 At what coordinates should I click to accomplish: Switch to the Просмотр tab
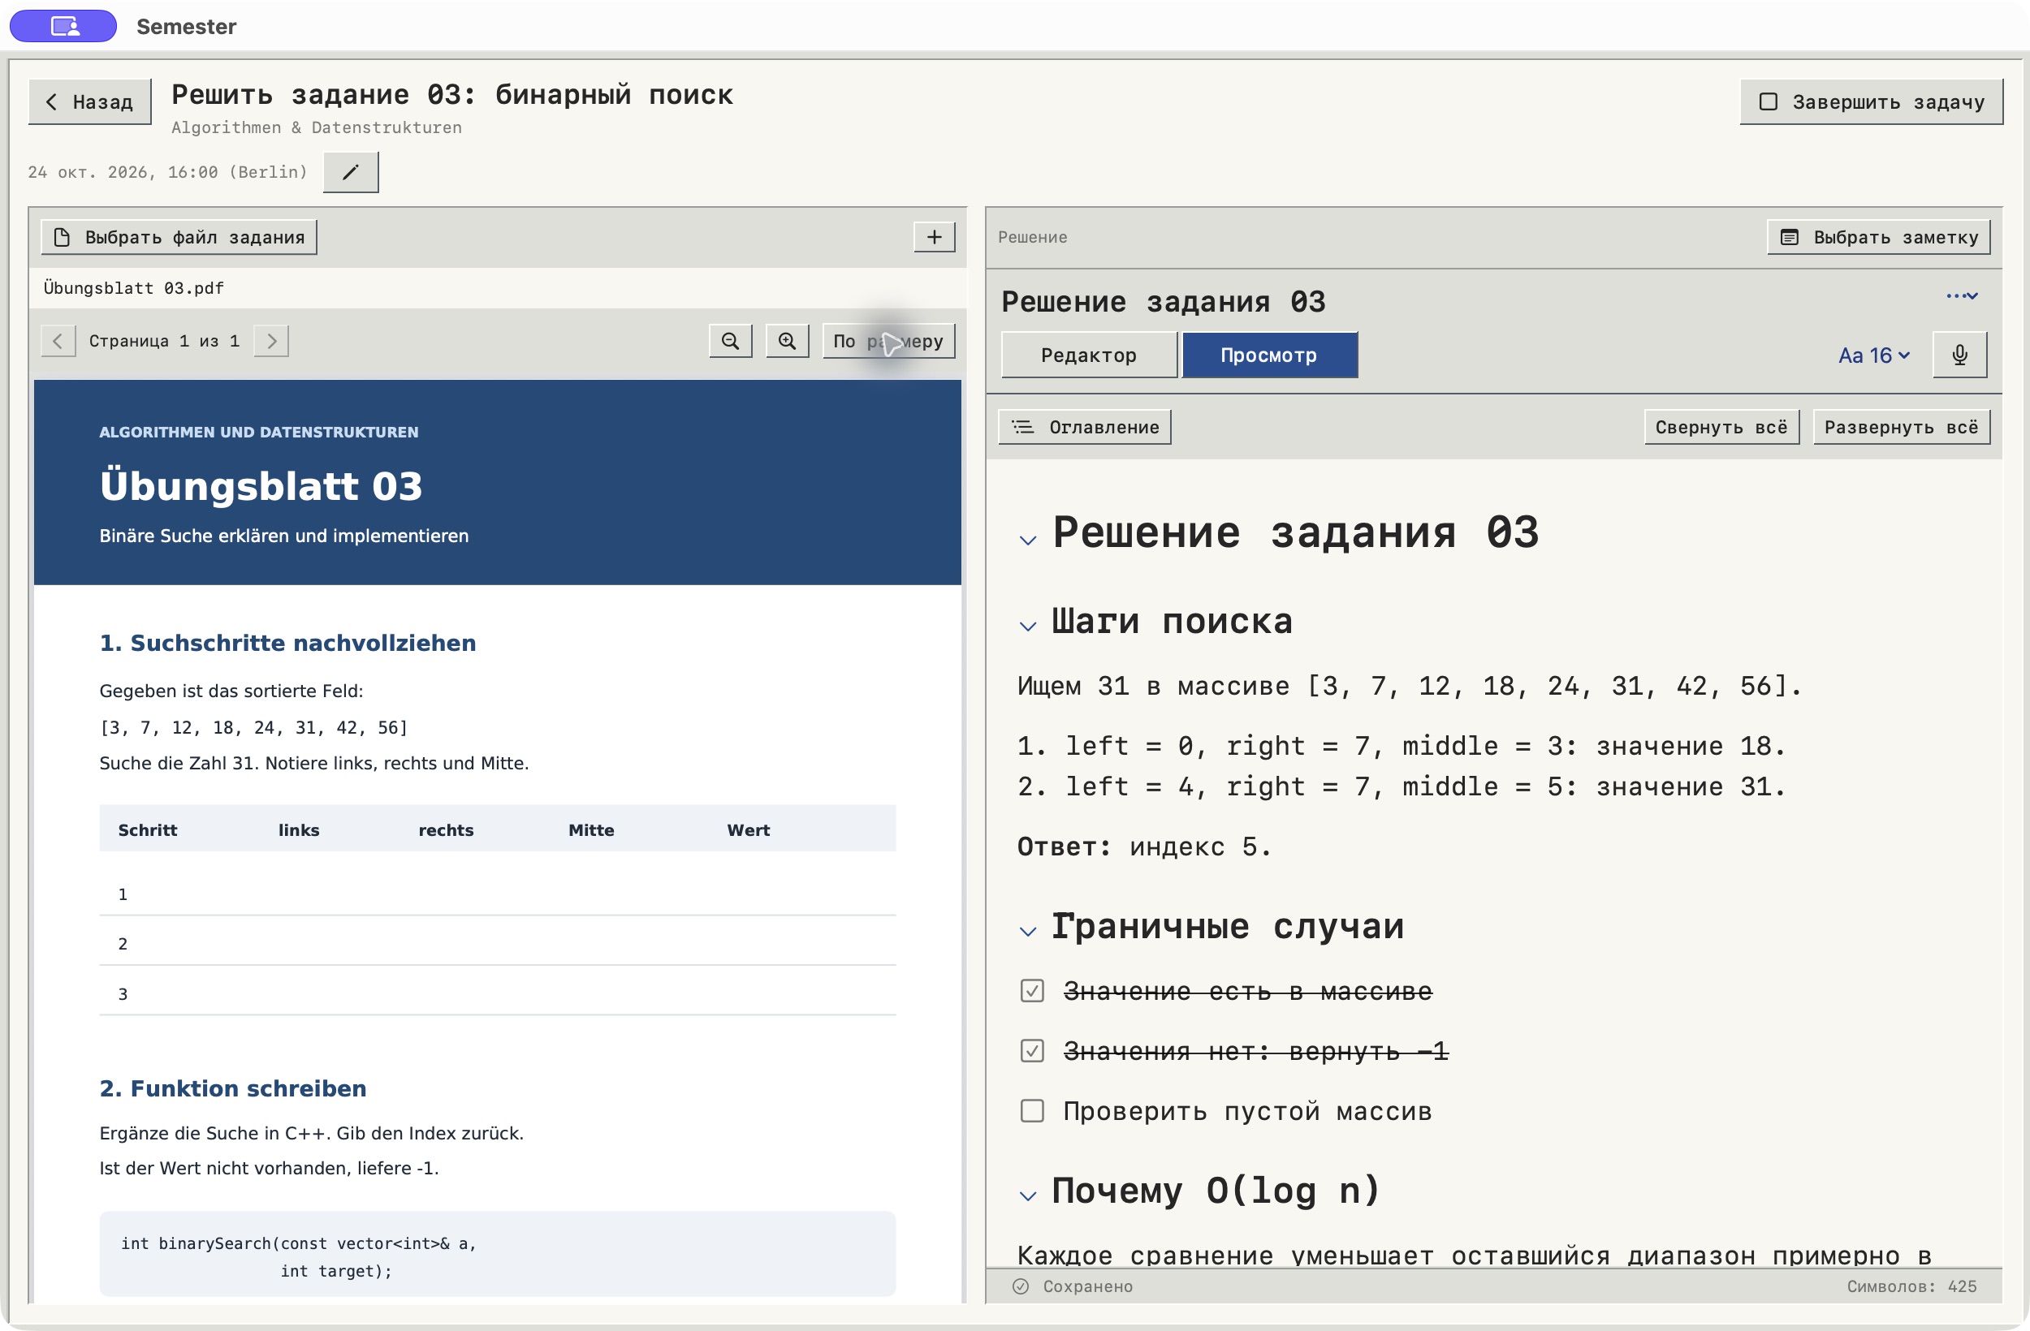(1269, 355)
